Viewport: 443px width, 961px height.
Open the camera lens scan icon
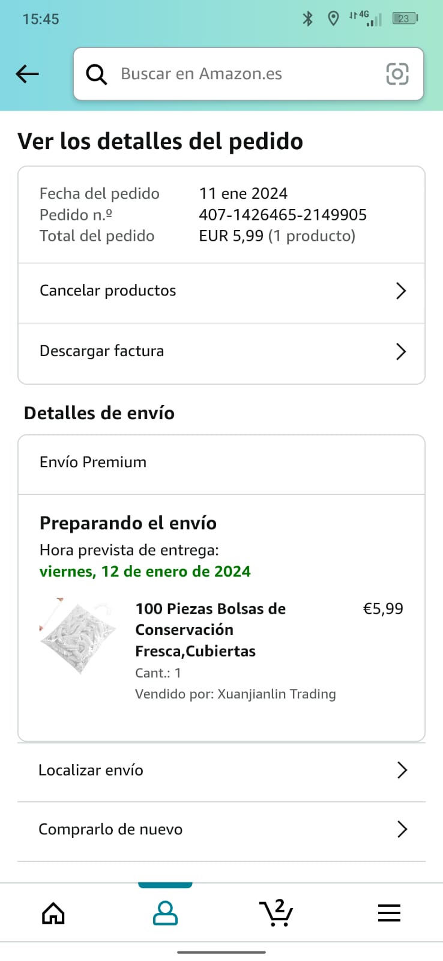tap(397, 74)
